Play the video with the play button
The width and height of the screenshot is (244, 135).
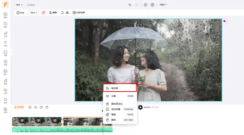point(140,107)
